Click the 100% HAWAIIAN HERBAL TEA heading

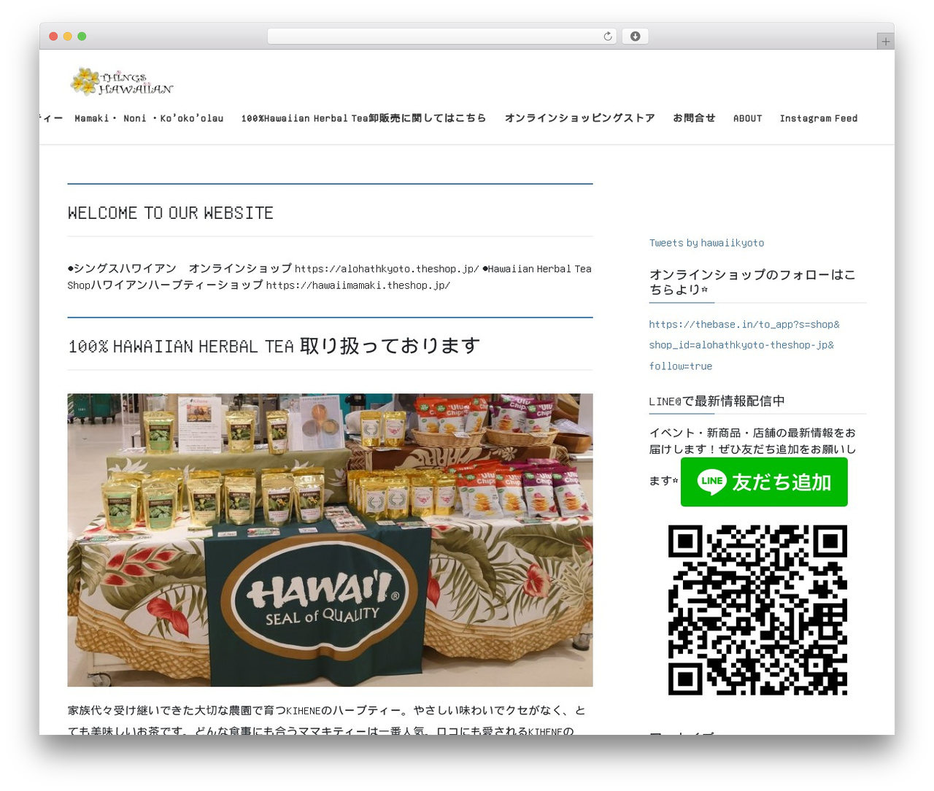coord(274,346)
